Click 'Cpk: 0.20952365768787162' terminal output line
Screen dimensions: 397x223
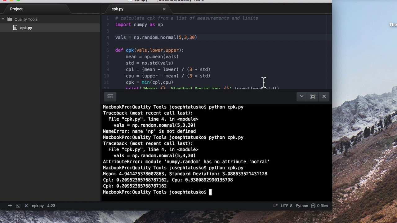click(135, 186)
